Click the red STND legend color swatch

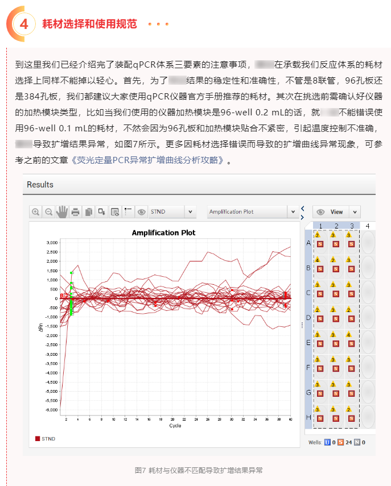pos(38,439)
